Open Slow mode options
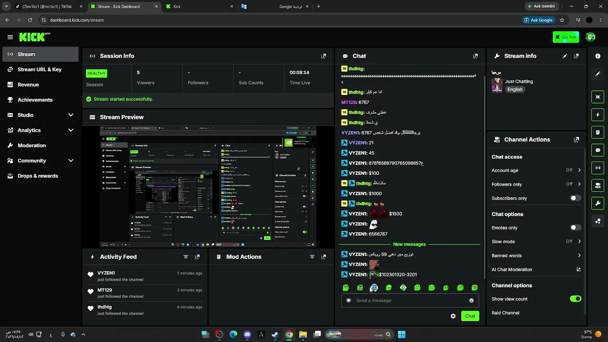 tap(536, 241)
